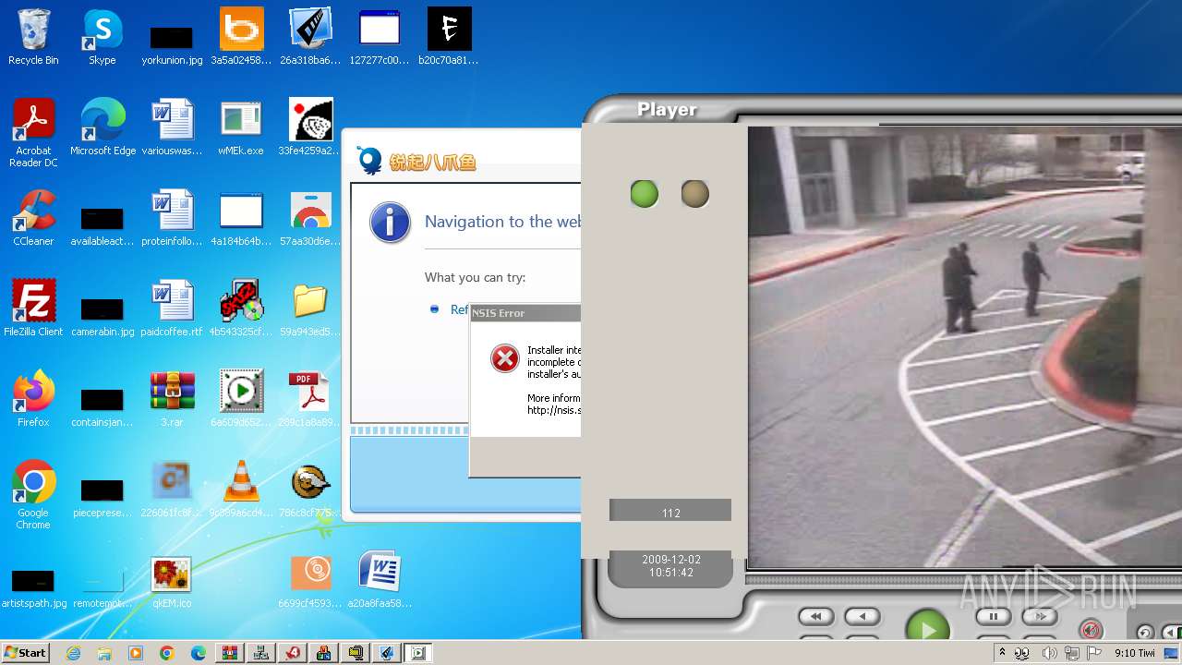Click the green round indicator in Player

645,194
